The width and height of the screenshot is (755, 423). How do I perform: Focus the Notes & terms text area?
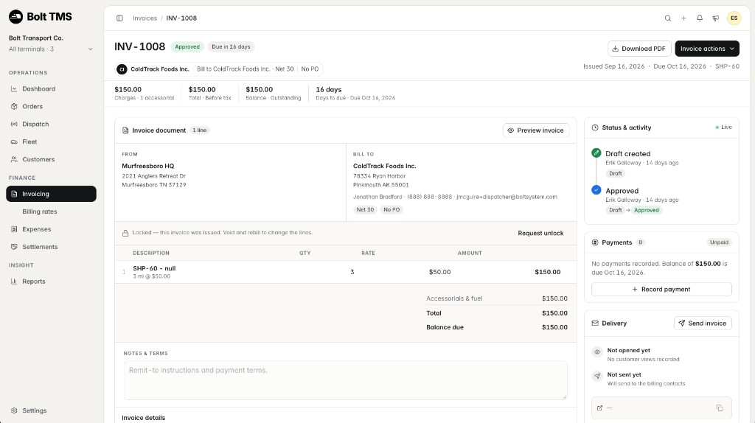[345, 380]
